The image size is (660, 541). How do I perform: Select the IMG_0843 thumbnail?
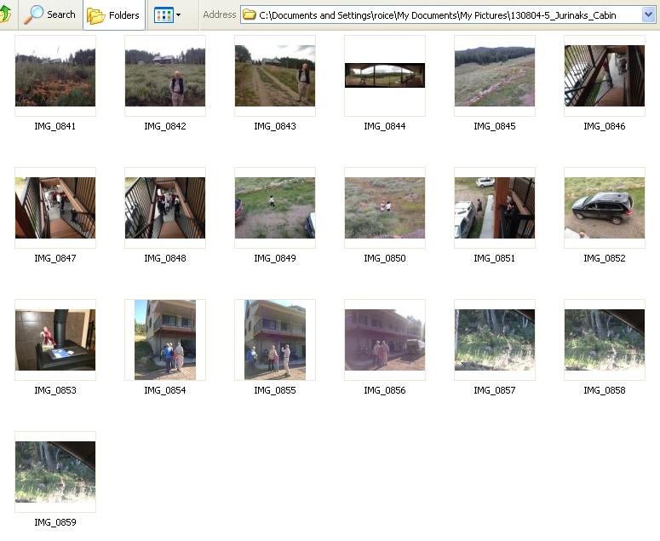point(275,76)
